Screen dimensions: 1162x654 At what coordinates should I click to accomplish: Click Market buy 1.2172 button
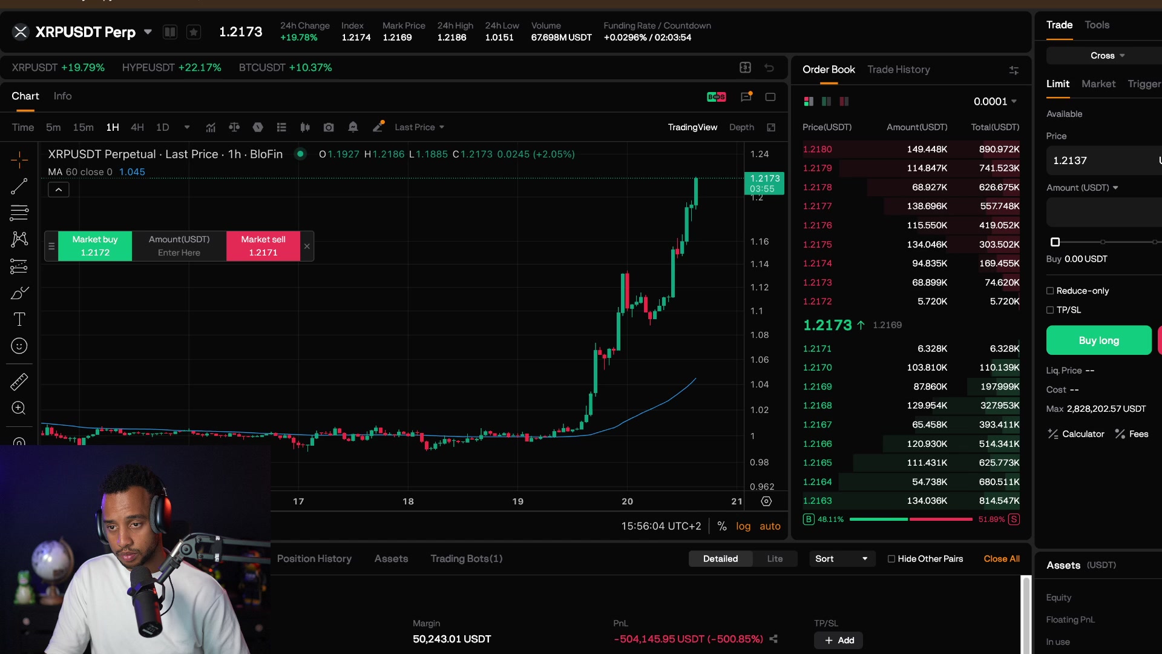tap(95, 246)
